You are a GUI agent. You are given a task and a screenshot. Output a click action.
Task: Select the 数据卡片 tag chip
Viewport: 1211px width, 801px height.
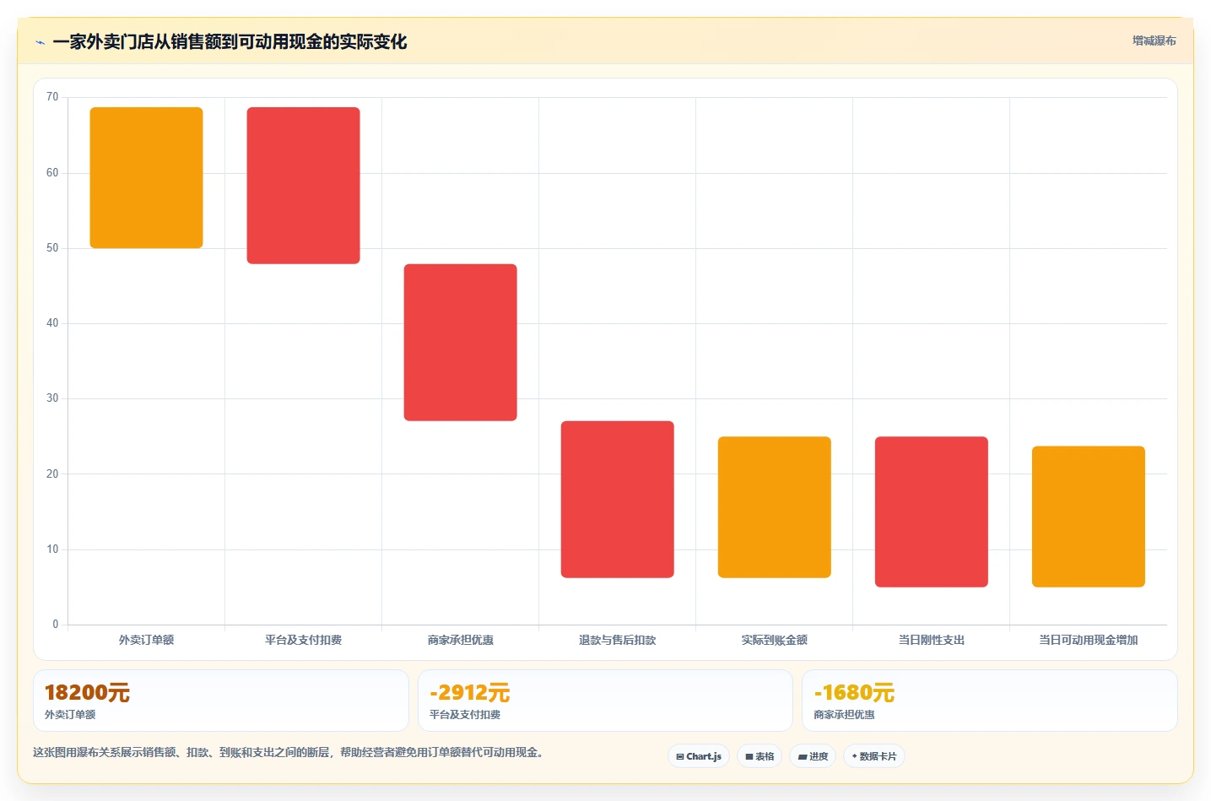(x=874, y=756)
